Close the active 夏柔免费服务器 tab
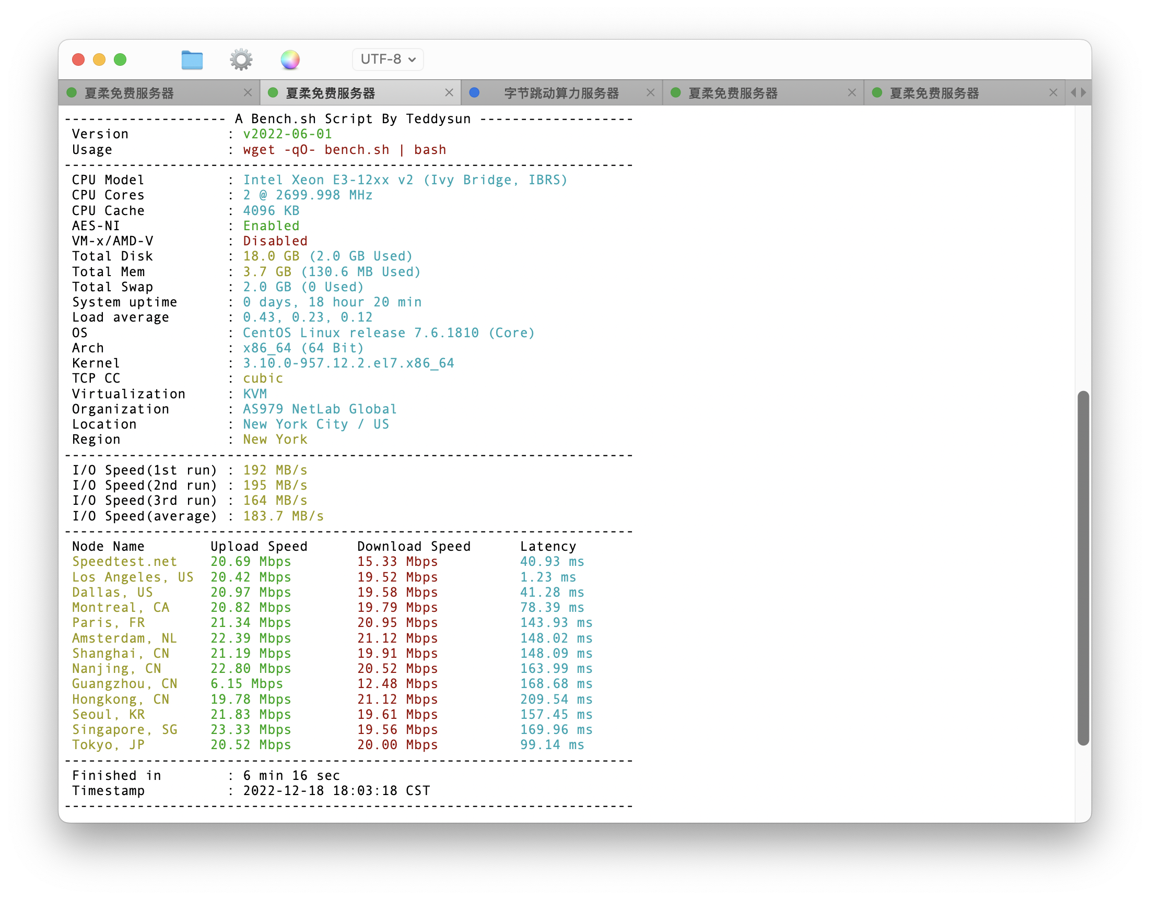Image resolution: width=1150 pixels, height=900 pixels. click(x=449, y=93)
